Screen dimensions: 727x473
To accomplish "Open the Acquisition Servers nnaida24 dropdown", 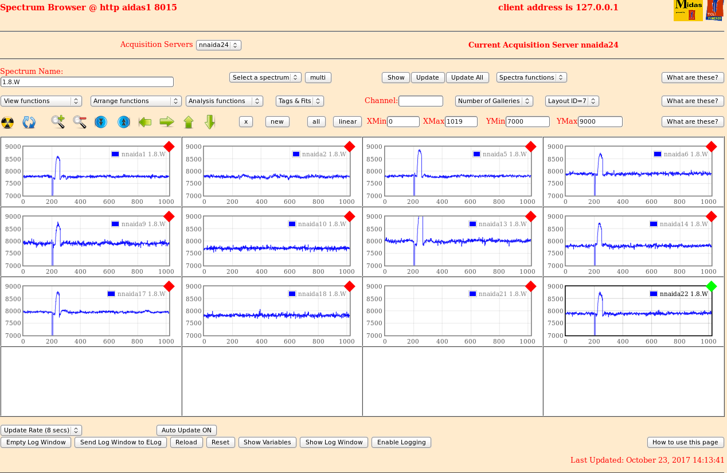I will (218, 45).
